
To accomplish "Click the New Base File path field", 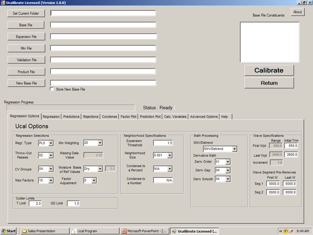I will click(x=103, y=83).
